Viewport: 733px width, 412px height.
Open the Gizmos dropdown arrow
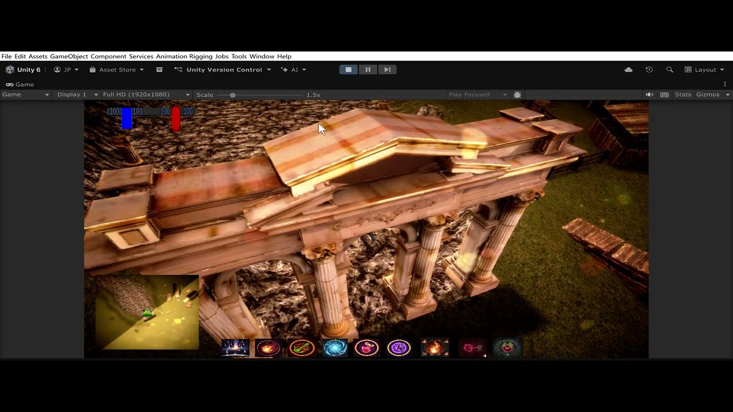(728, 94)
